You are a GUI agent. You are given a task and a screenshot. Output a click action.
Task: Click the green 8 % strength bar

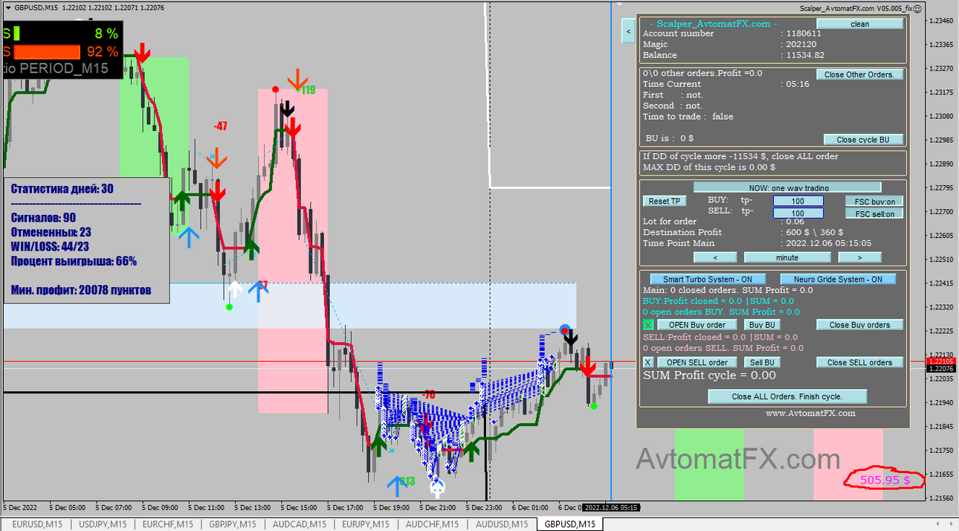pos(16,33)
